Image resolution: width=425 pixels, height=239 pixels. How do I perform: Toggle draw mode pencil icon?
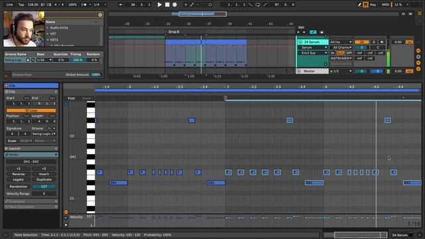coord(360,5)
